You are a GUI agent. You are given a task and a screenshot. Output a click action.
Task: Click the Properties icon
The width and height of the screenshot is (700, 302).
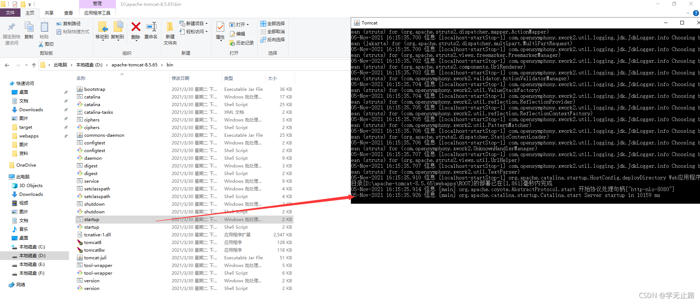[x=220, y=27]
